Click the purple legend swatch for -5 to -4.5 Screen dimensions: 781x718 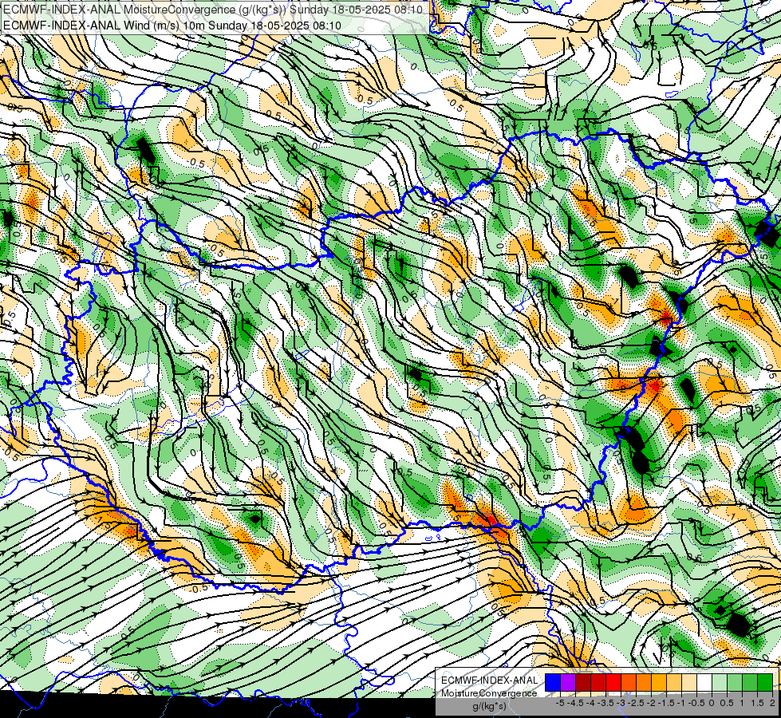click(568, 683)
